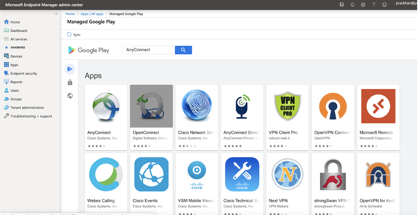Click the AnyConnect search input field
The width and height of the screenshot is (418, 215).
pos(148,50)
